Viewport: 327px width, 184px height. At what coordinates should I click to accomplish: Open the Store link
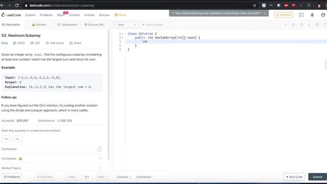point(121,15)
